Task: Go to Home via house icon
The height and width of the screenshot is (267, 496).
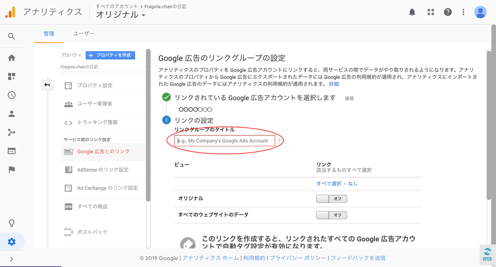Action: [x=12, y=58]
